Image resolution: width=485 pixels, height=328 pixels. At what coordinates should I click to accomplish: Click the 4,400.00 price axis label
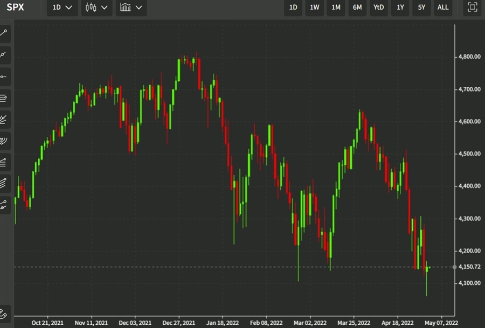point(469,186)
